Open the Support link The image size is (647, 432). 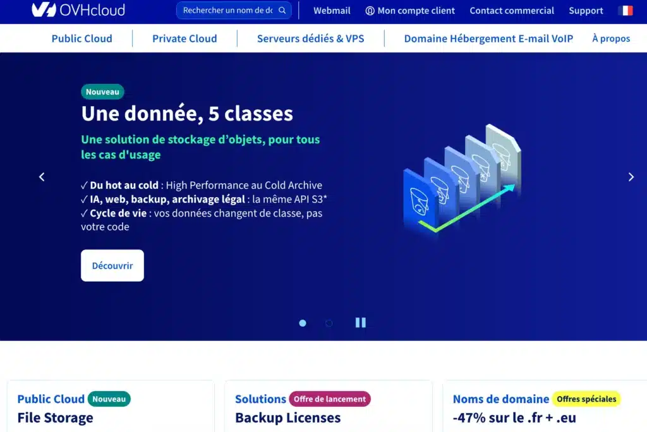pyautogui.click(x=586, y=11)
